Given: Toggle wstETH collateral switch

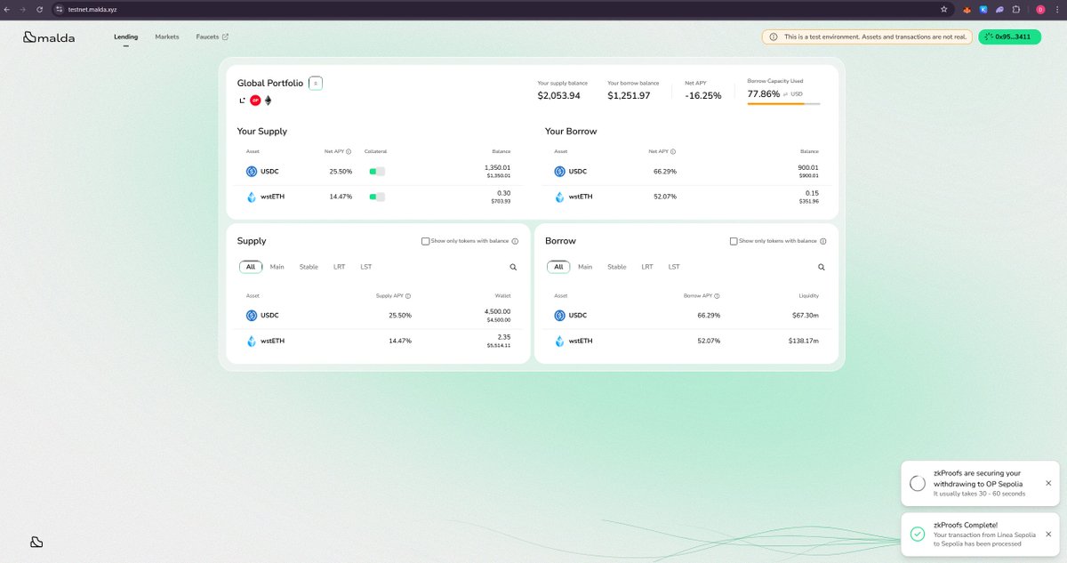Looking at the screenshot, I should [x=377, y=197].
